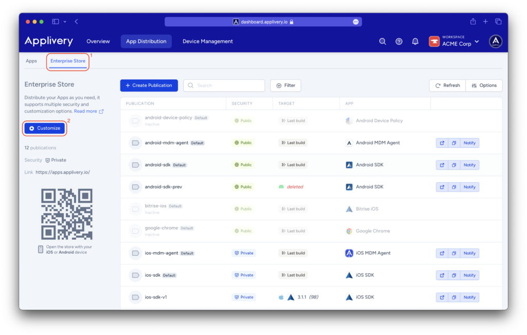527x335 pixels.
Task: Open android-sdk publication external link icon
Action: pyautogui.click(x=442, y=165)
